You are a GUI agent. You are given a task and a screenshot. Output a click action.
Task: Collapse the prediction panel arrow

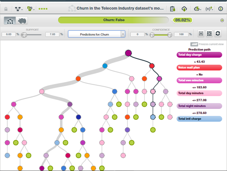click(x=222, y=20)
